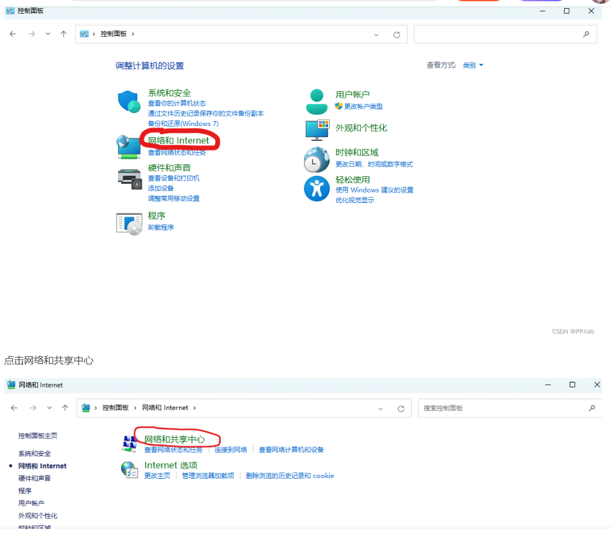This screenshot has width=612, height=537.
Task: Click 连接到网络 link
Action: [231, 449]
